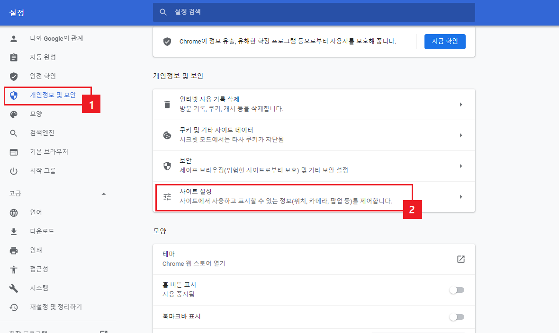Viewport: 559px width, 333px height.
Task: Click the clipboard icon for 자동 완성
Action: [x=14, y=57]
